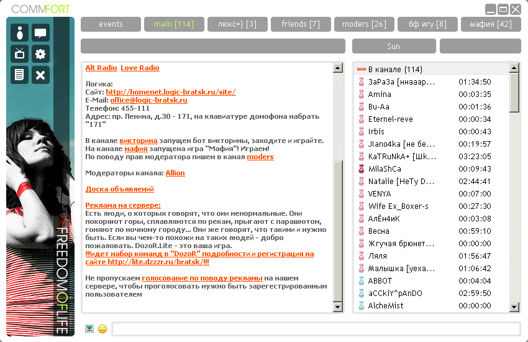This screenshot has height=342, width=528.
Task: Open the speech bubble messages icon
Action: click(40, 33)
